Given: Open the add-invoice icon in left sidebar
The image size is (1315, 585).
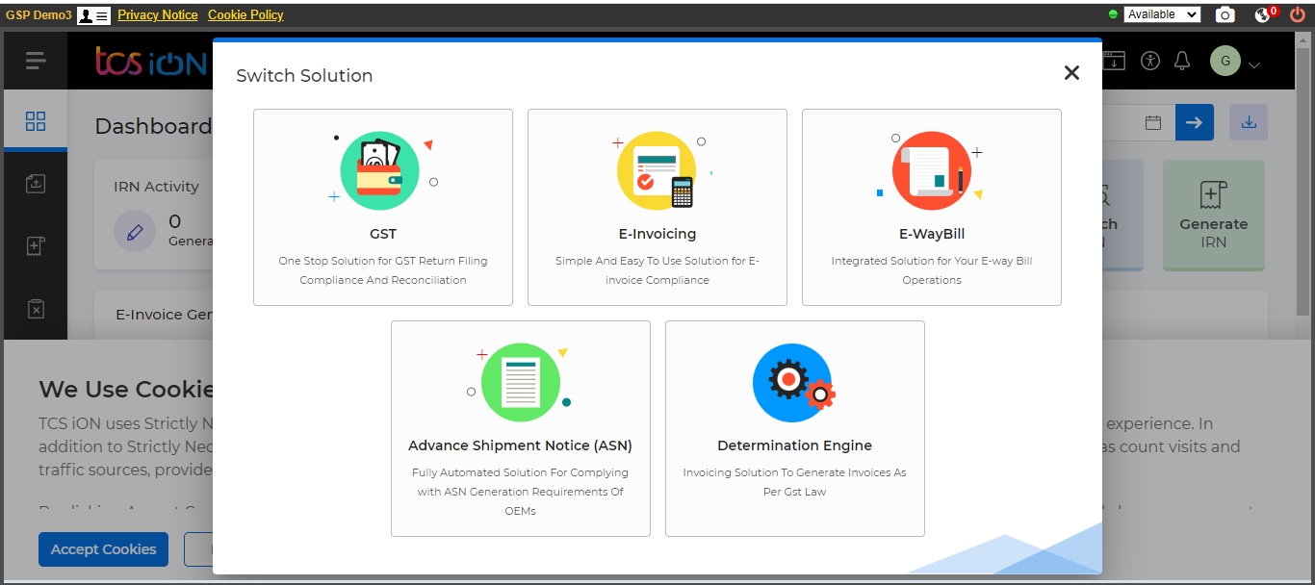Looking at the screenshot, I should [36, 246].
